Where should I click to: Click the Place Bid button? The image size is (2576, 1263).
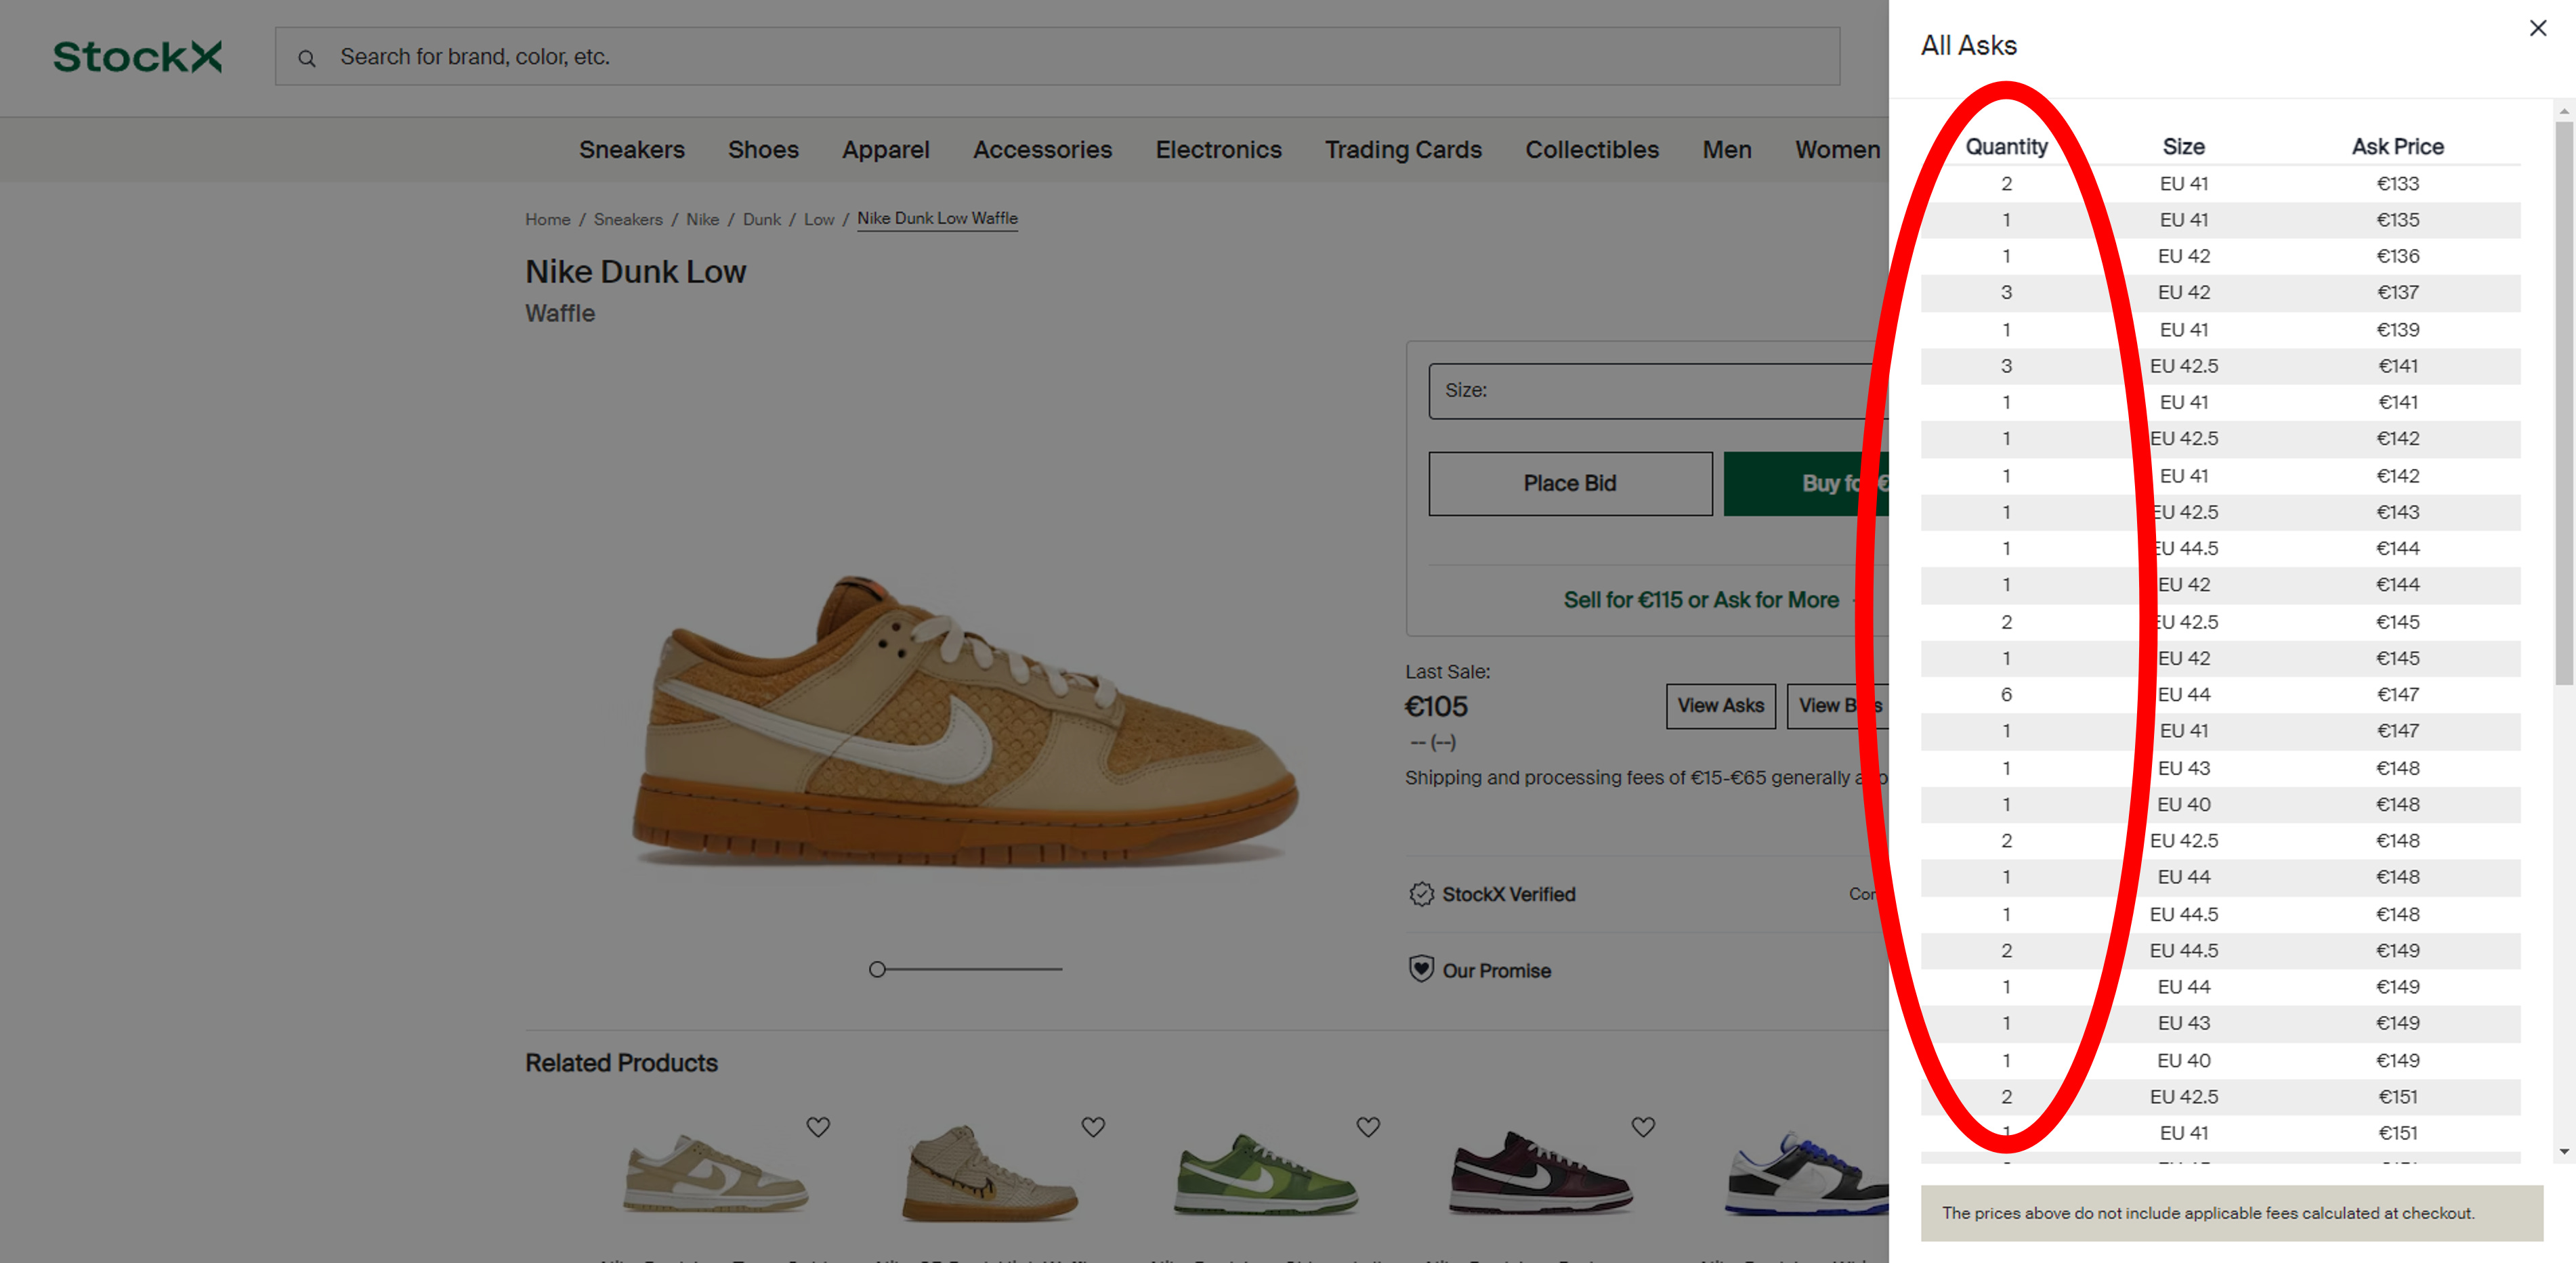pos(1570,484)
